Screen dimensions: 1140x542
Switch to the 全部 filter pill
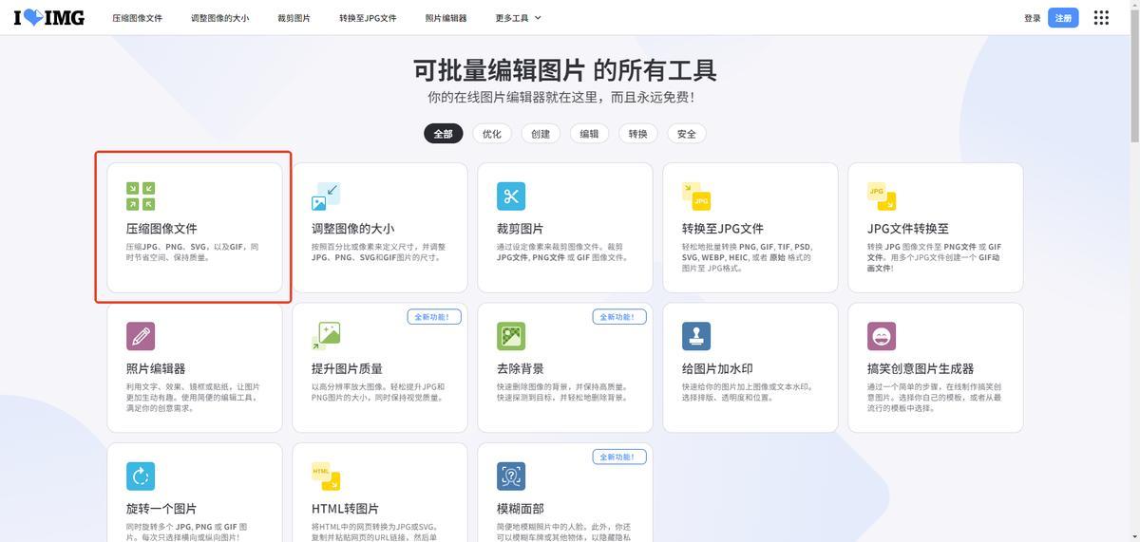[444, 134]
